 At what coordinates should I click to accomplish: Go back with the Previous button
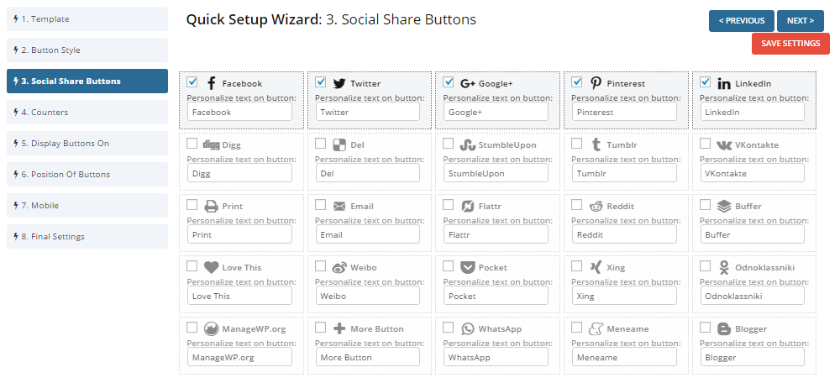[741, 21]
